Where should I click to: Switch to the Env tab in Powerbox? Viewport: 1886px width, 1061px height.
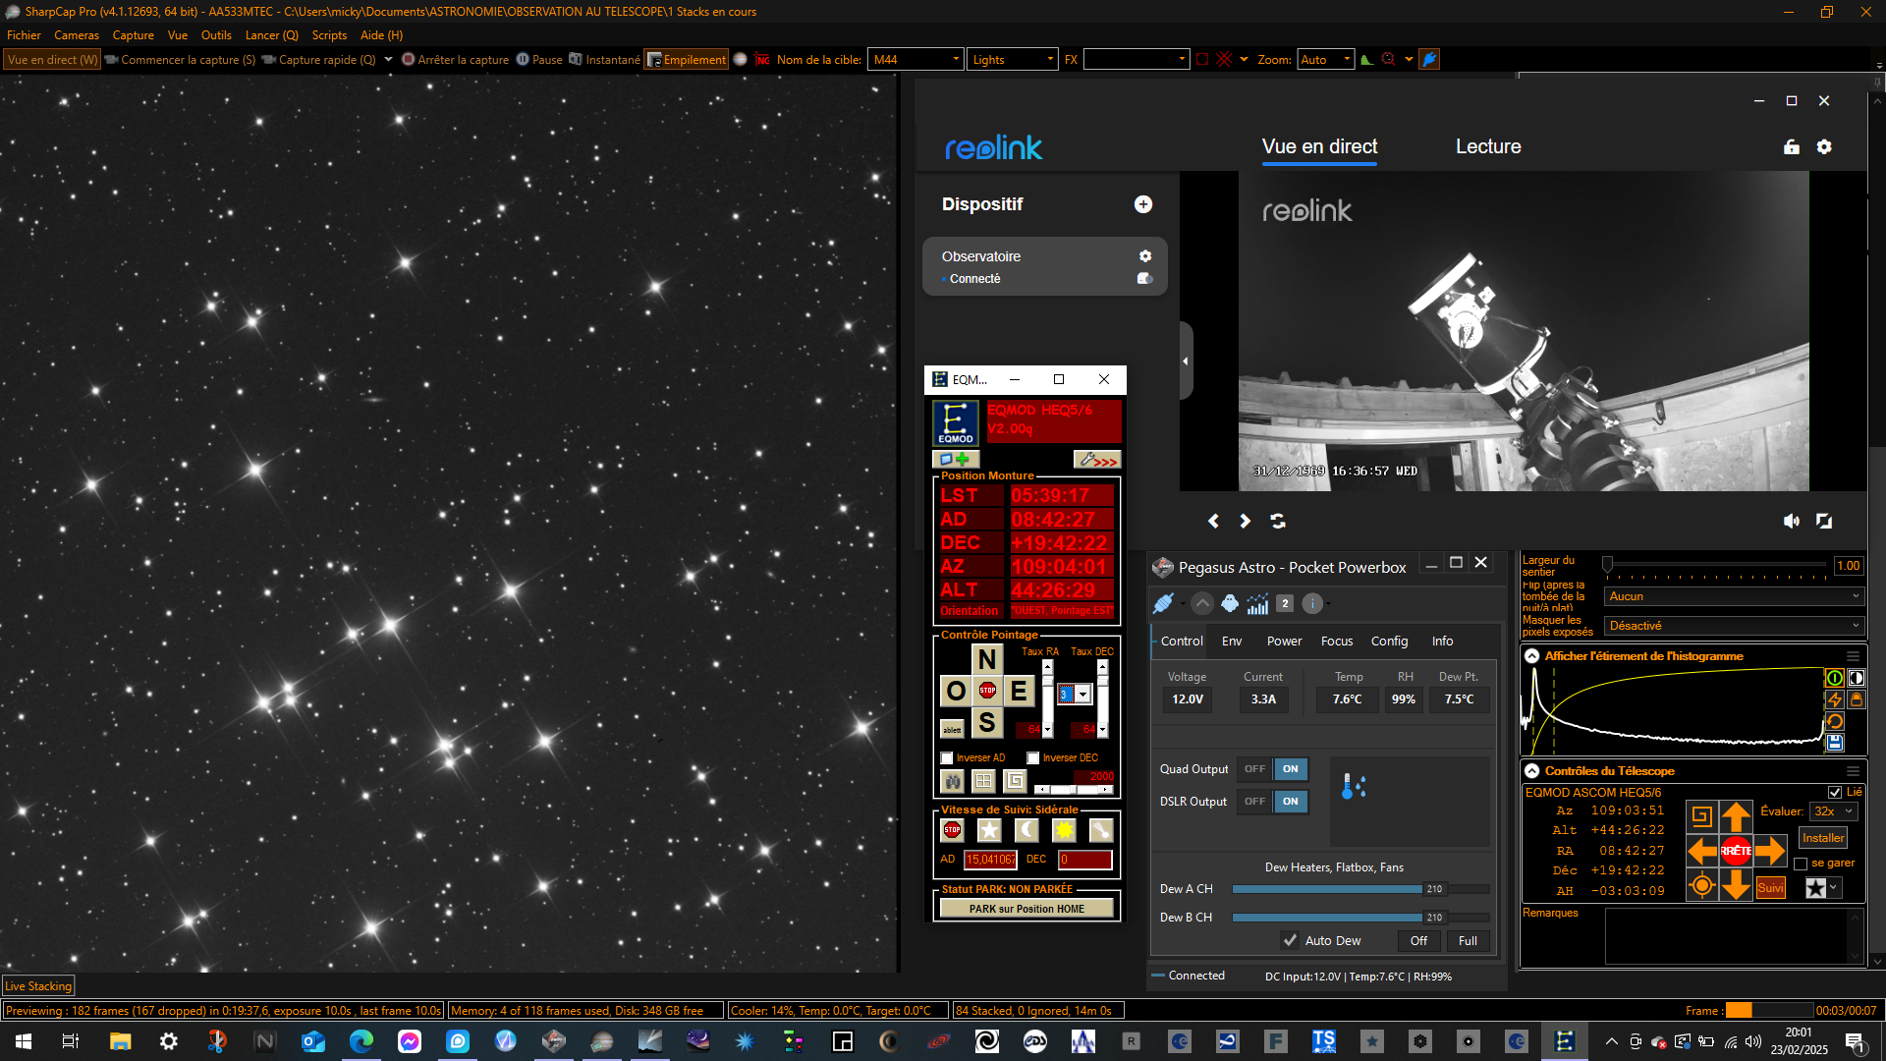pyautogui.click(x=1232, y=642)
